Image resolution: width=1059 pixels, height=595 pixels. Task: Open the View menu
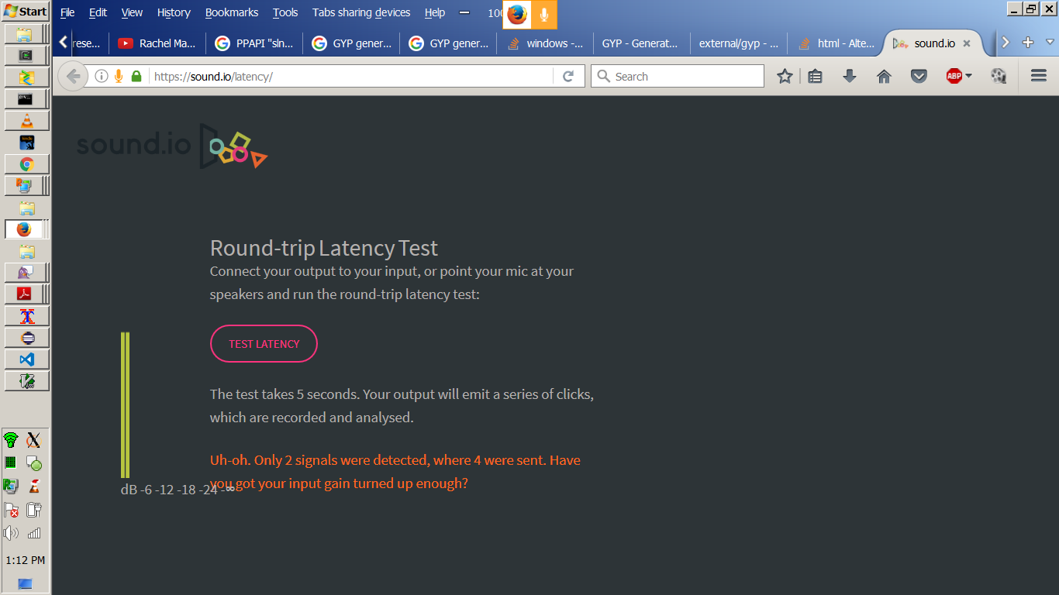pyautogui.click(x=132, y=12)
